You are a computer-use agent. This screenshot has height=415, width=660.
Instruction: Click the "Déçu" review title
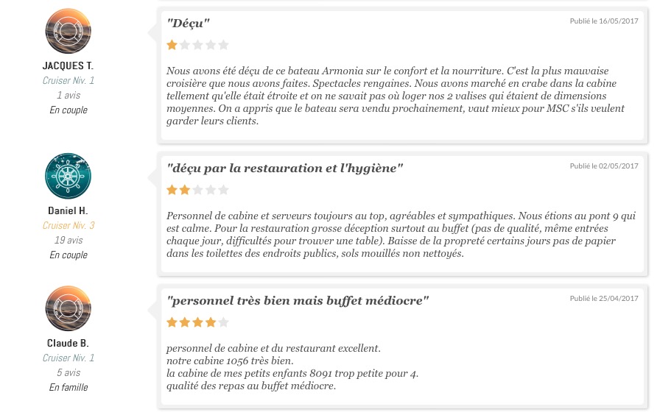point(188,23)
